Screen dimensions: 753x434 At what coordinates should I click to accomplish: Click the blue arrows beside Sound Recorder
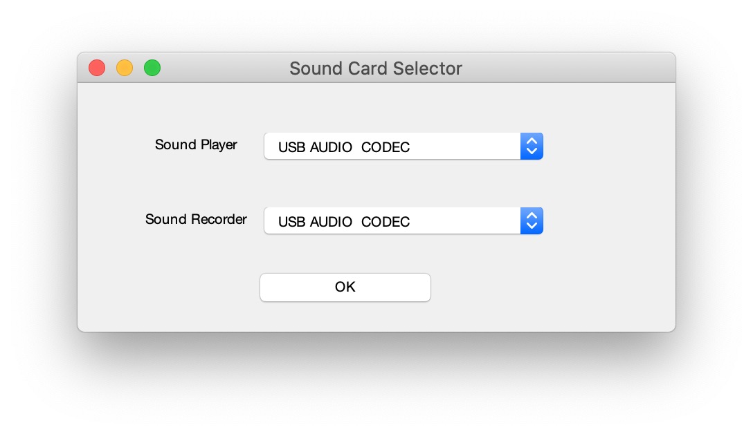(x=532, y=221)
